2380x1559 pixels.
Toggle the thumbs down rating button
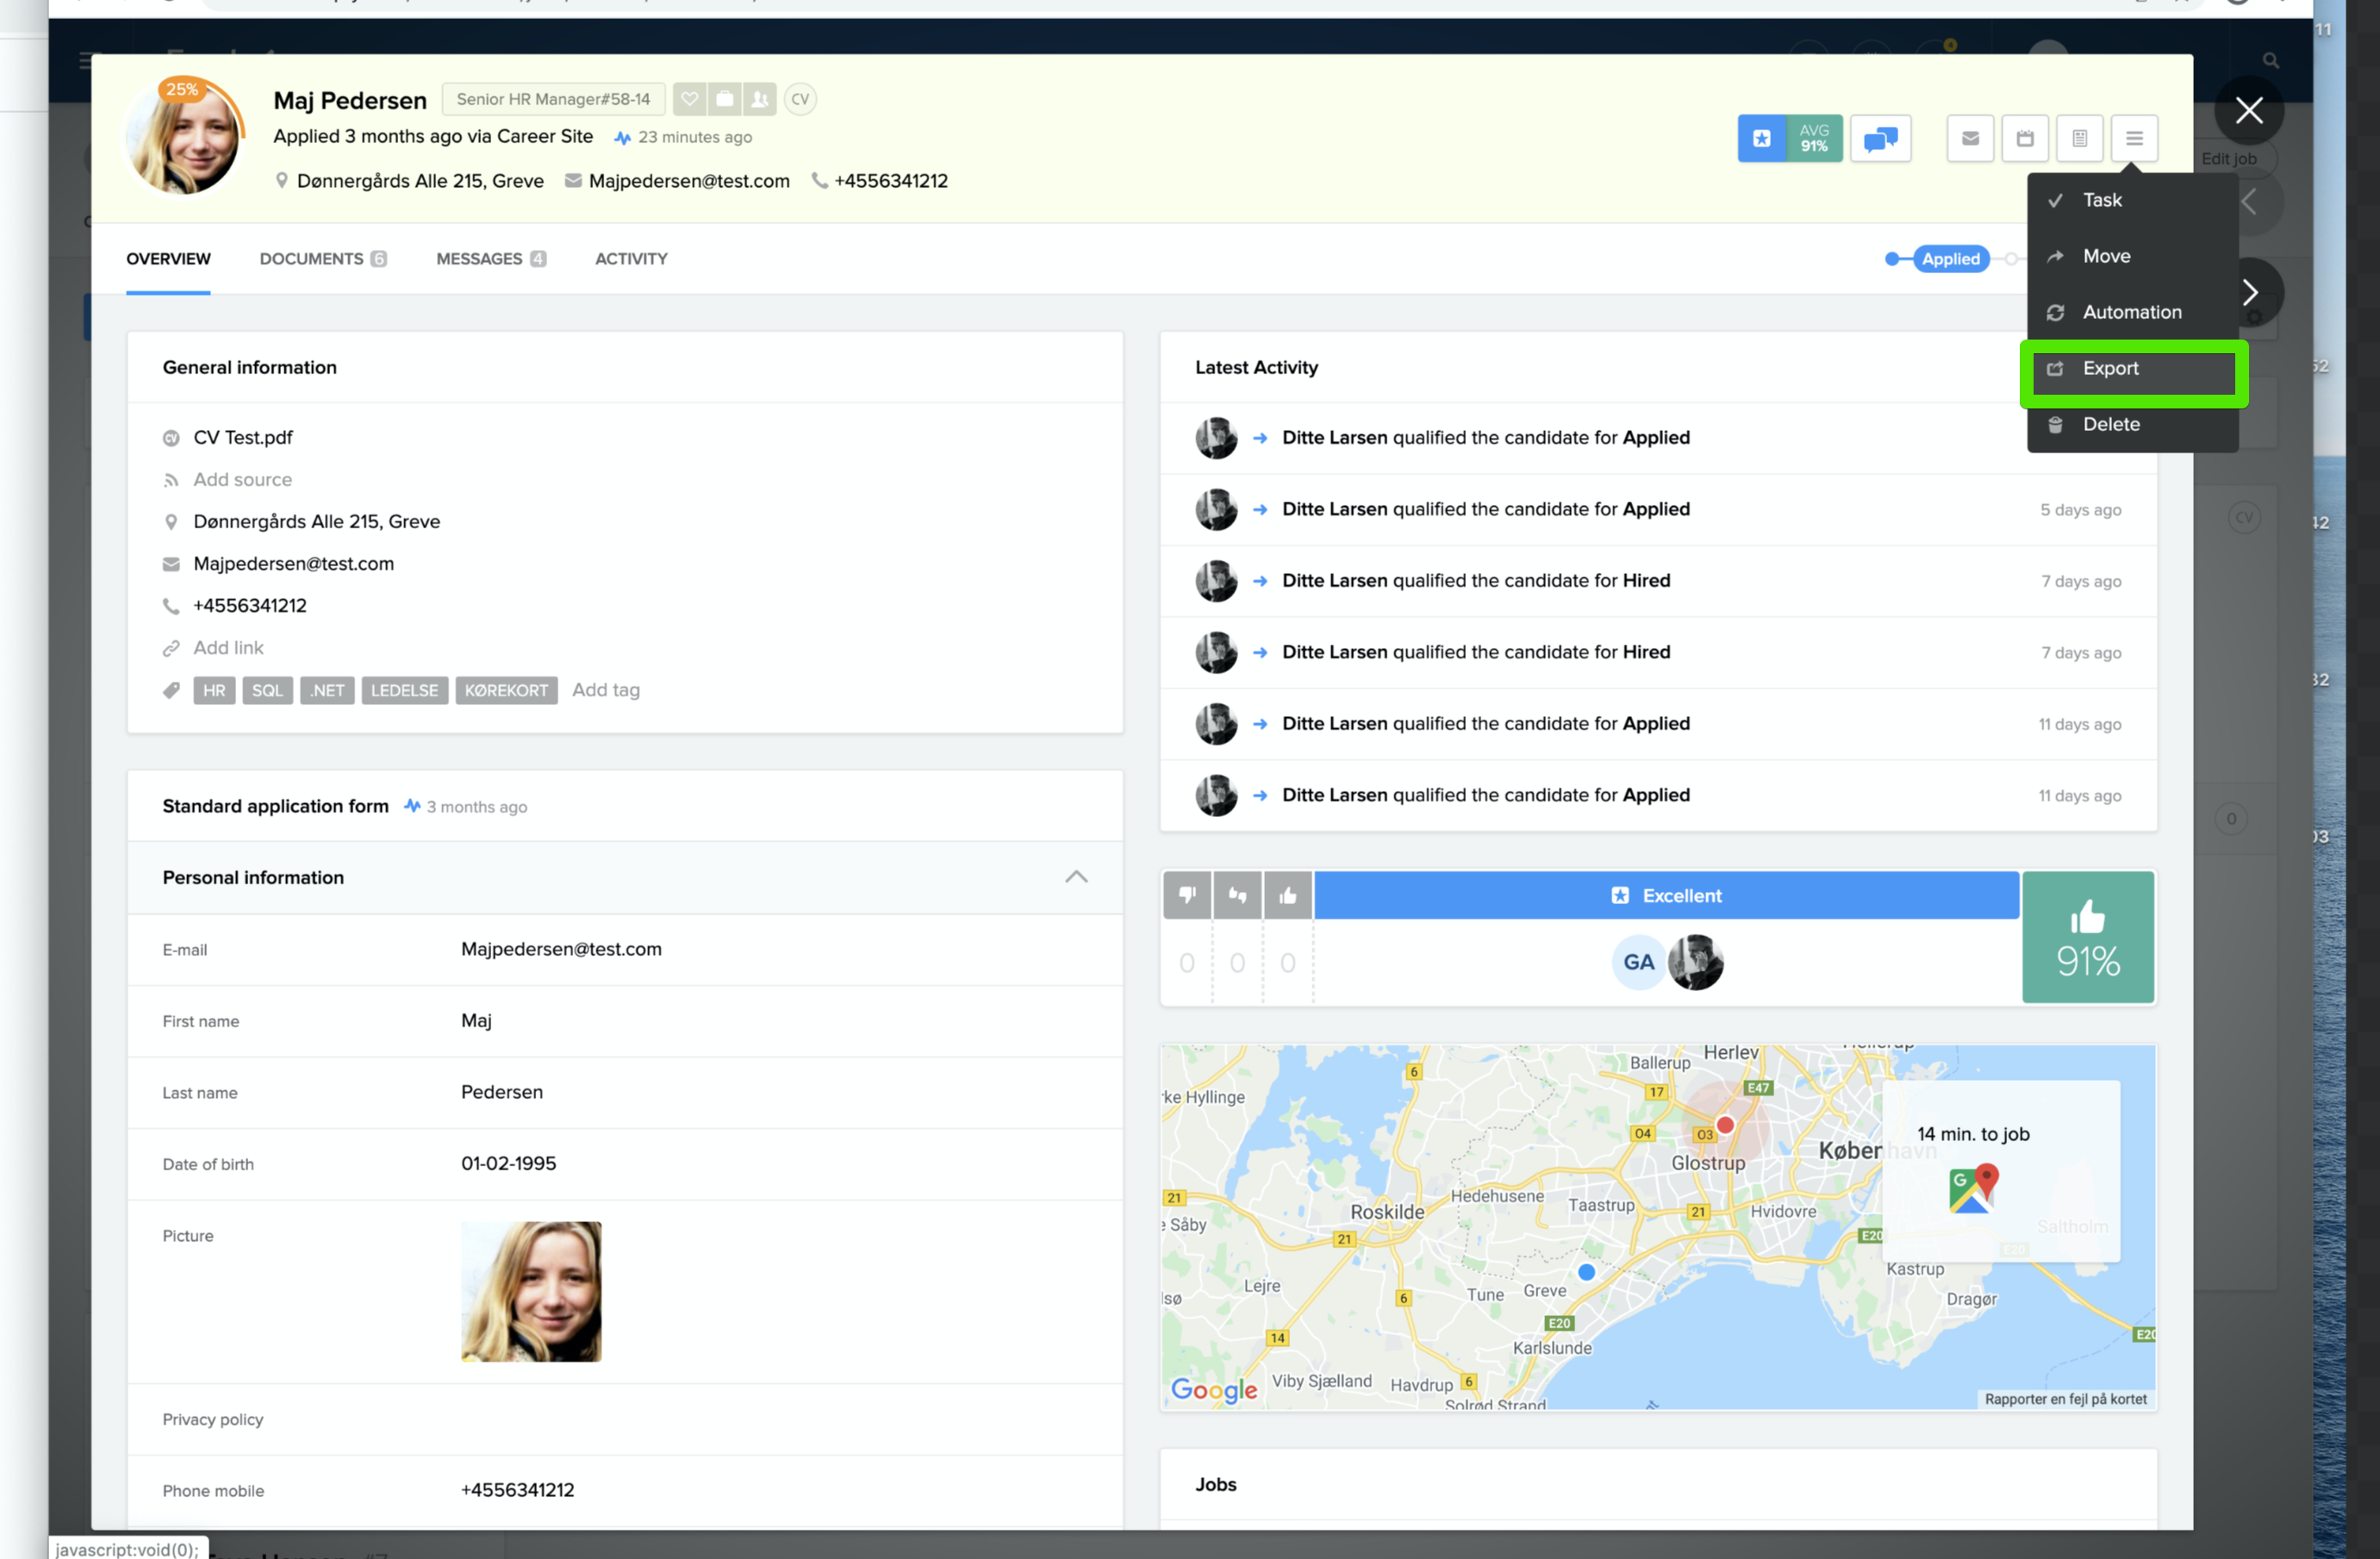[x=1187, y=895]
